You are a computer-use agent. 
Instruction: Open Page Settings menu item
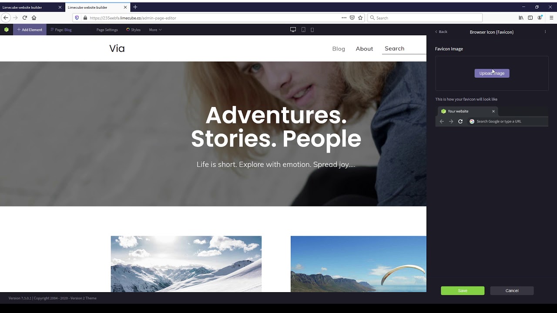point(107,30)
